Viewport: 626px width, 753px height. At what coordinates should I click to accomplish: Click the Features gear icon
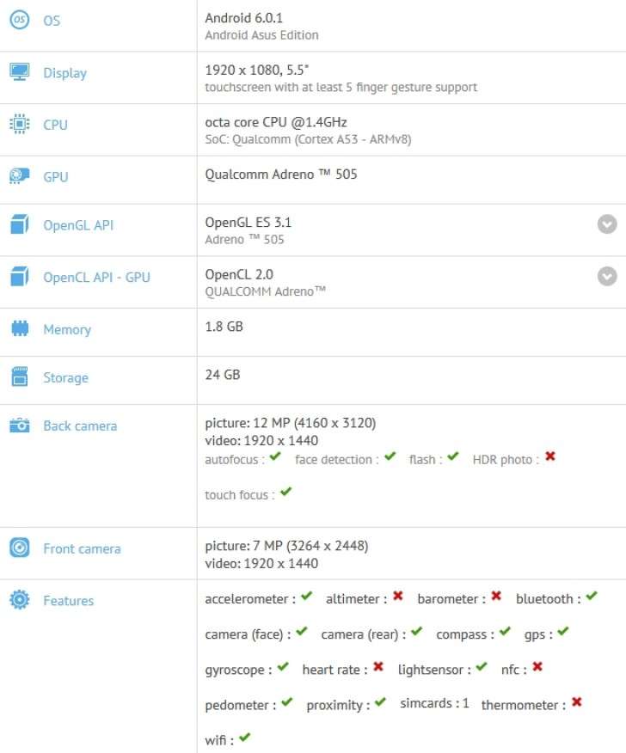click(19, 600)
